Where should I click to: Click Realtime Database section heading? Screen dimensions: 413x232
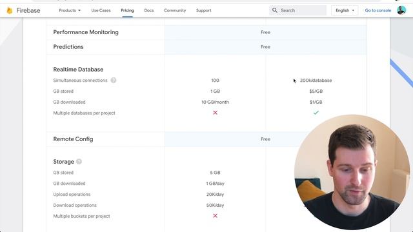(78, 70)
